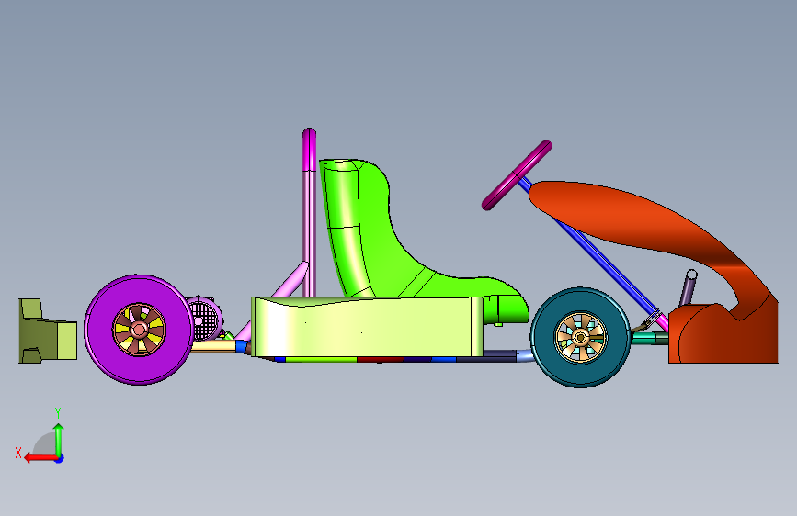Pick the blue collar on rear axle
This screenshot has height=516, width=797.
coord(242,347)
